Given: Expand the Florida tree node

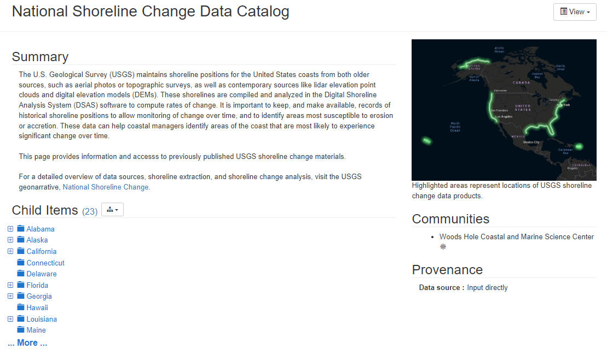Looking at the screenshot, I should point(10,285).
